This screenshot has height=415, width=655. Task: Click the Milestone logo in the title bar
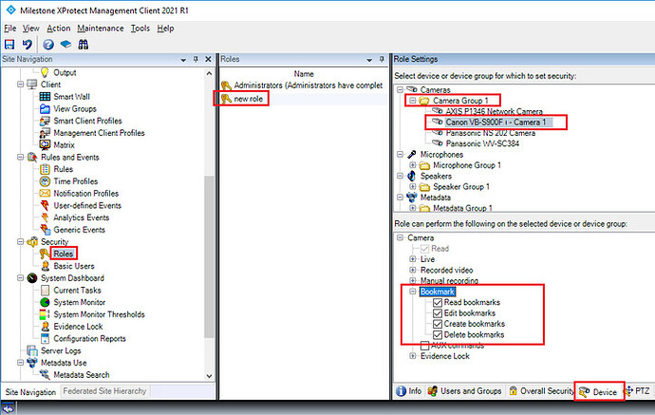point(10,10)
